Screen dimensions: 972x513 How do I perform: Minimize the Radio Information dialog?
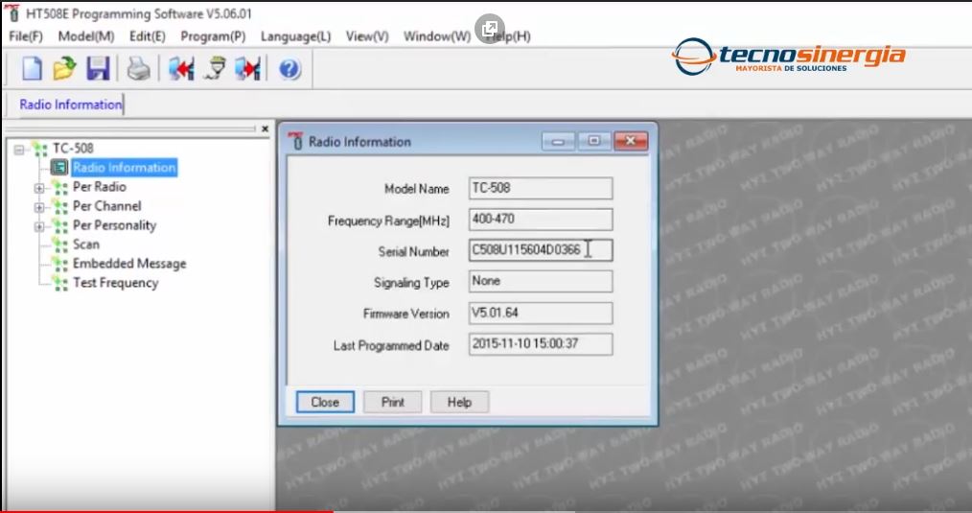[x=558, y=141]
